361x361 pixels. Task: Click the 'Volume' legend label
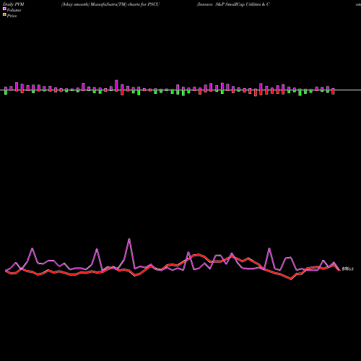[x=14, y=10]
